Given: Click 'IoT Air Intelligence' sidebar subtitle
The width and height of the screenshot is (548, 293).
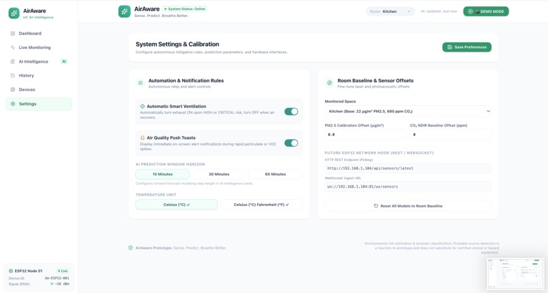Looking at the screenshot, I should click(x=38, y=18).
